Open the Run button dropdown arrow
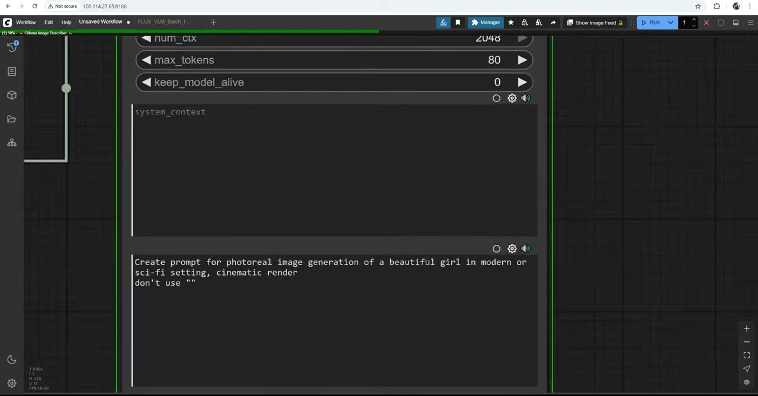The image size is (758, 396). [670, 23]
